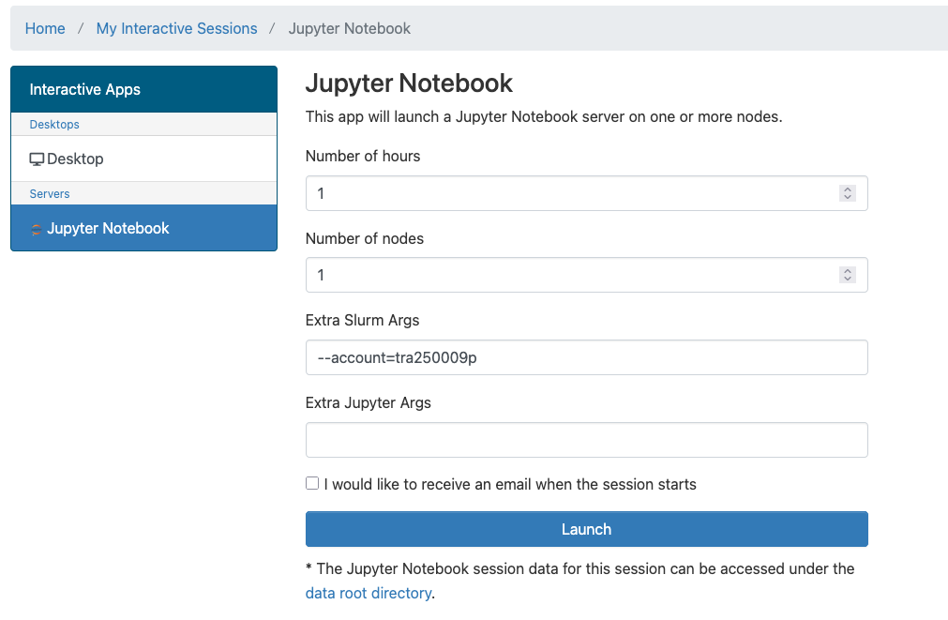Select the empty Extra Jupyter Args field
This screenshot has width=948, height=620.
pyautogui.click(x=586, y=440)
